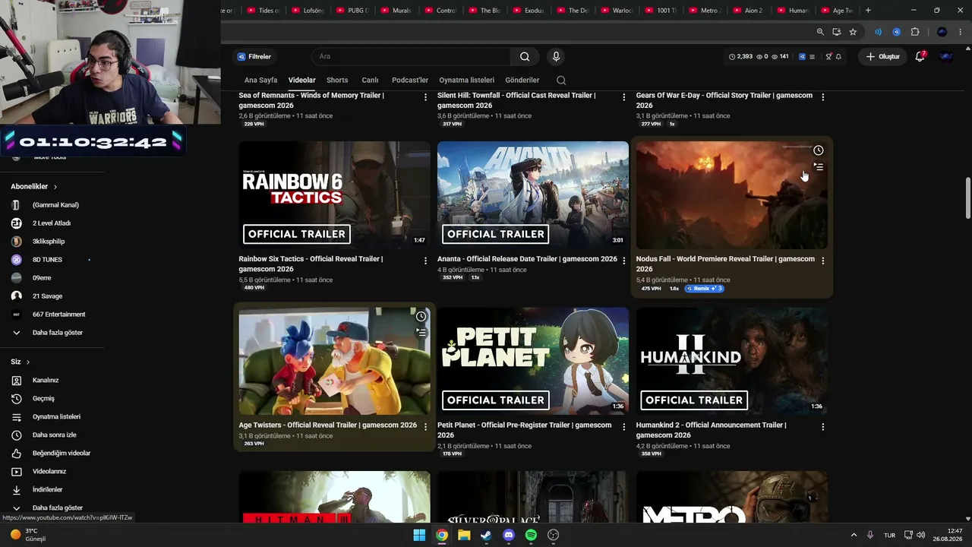Open Daha sonra izle in sidebar
The height and width of the screenshot is (547, 972).
52,435
